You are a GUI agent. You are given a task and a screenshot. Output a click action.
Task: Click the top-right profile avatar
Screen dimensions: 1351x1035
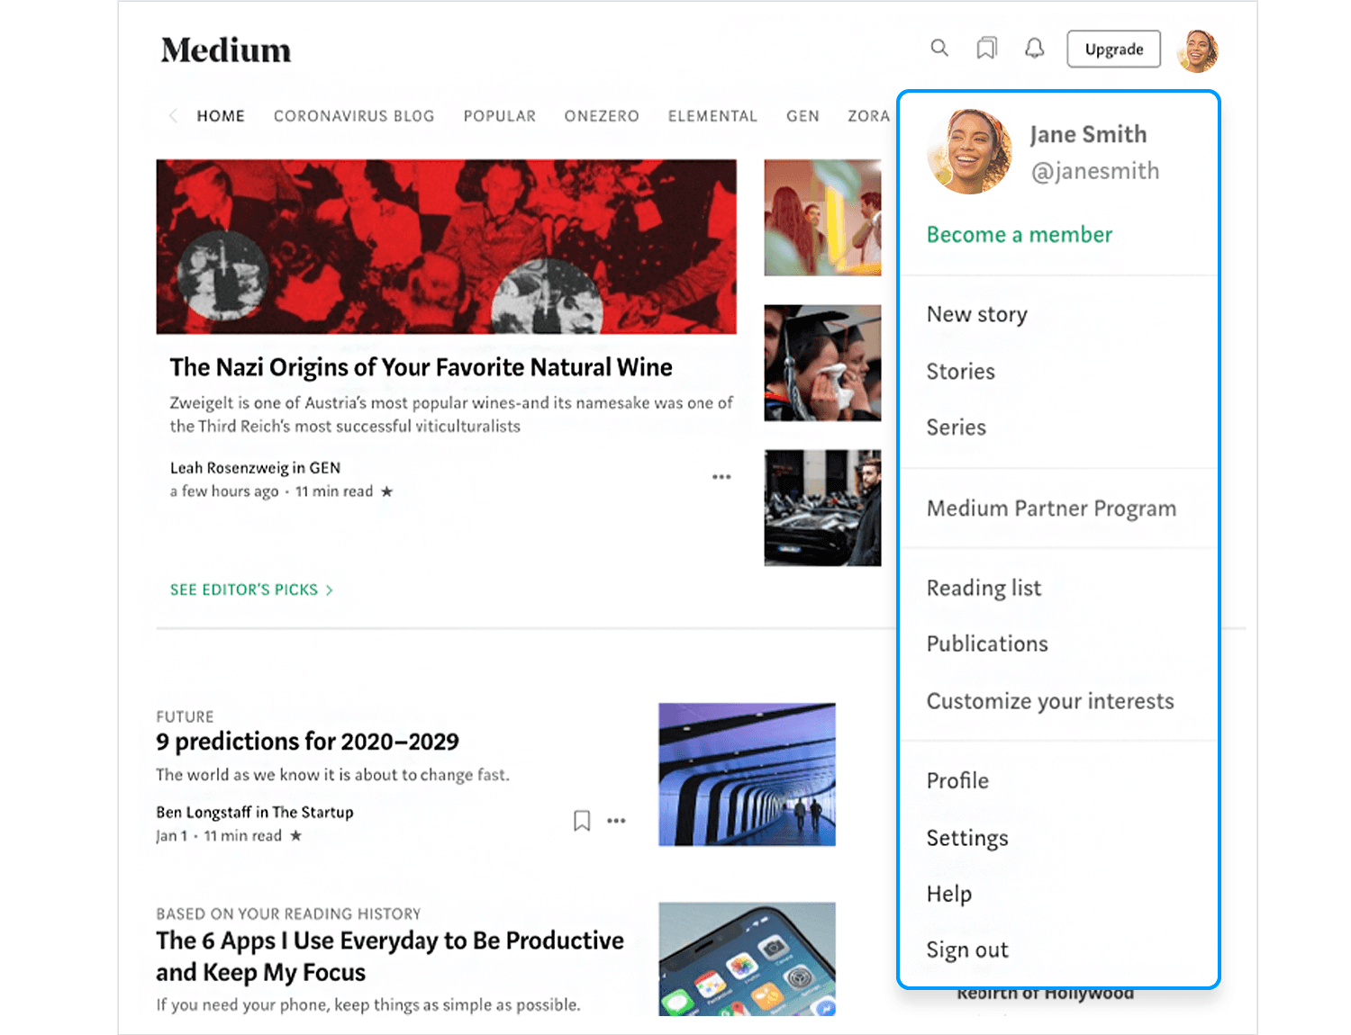coord(1199,49)
